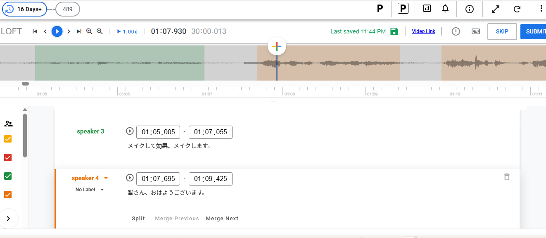The image size is (546, 238).
Task: Click the colorful plus add-segment button
Action: click(x=277, y=46)
